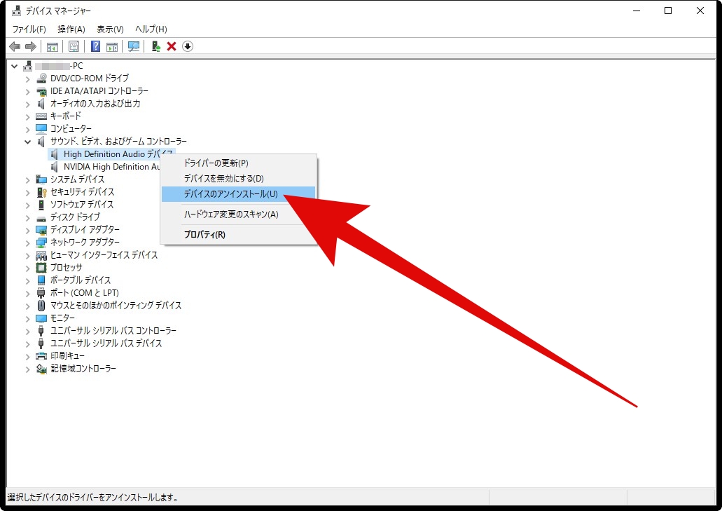Viewport: 722px width, 511px height.
Task: Click the back arrow toolbar icon
Action: click(15, 46)
